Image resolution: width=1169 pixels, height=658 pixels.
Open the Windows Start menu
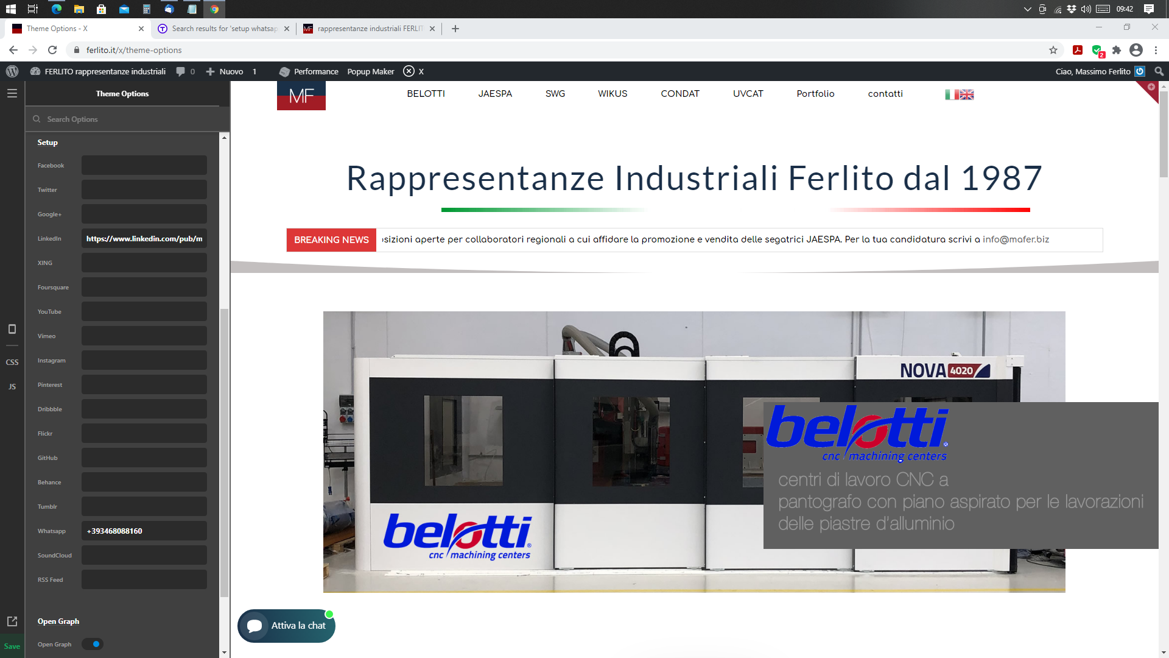10,9
